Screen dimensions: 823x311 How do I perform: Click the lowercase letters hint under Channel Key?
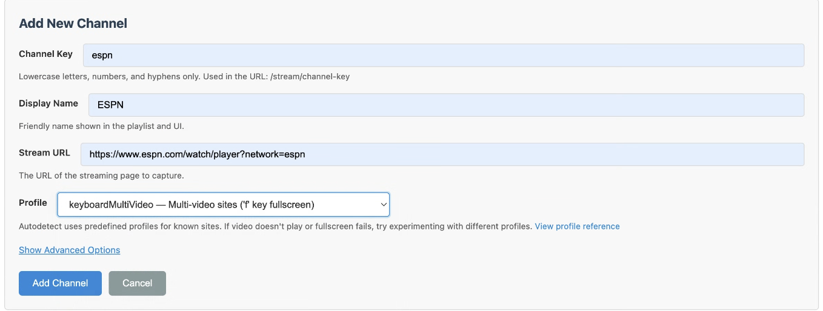(184, 77)
